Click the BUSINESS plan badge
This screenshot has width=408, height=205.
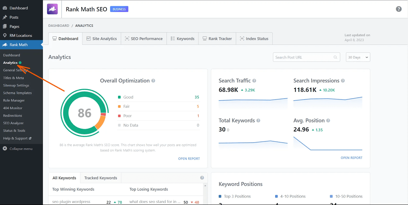[119, 9]
